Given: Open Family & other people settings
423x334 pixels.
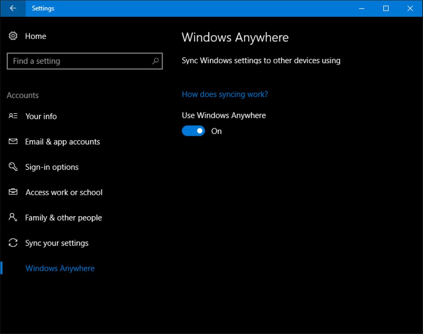Looking at the screenshot, I should (63, 218).
